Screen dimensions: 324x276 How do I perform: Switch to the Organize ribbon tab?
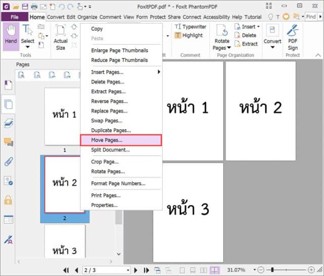tap(87, 17)
